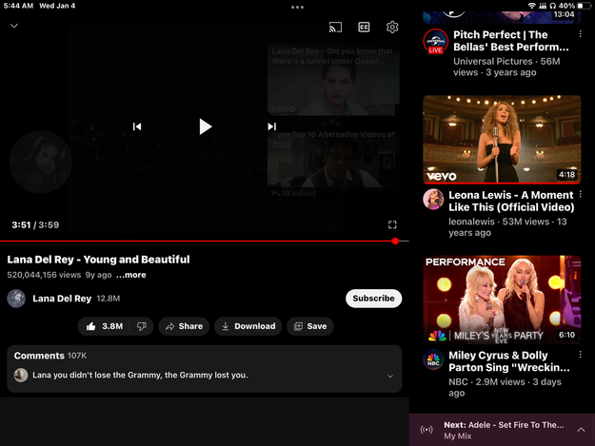Click the Lana Del Rey - Young and Beautiful title
Screen dimensions: 595x446
pyautogui.click(x=98, y=260)
